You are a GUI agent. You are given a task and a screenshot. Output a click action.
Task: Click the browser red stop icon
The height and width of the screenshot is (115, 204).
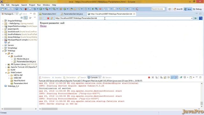click(x=48, y=18)
